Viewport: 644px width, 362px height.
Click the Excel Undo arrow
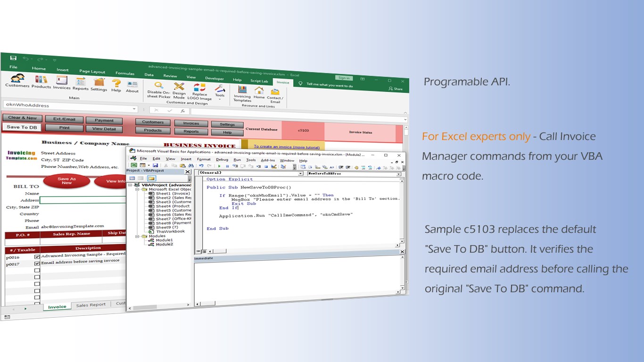click(x=27, y=59)
